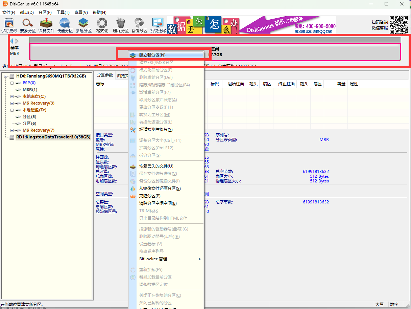Select the 格式化 toolbar icon
Image resolution: width=411 pixels, height=309 pixels.
pyautogui.click(x=102, y=25)
